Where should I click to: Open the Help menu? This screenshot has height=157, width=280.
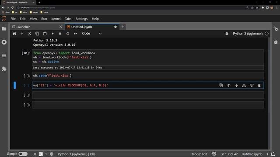click(x=95, y=19)
